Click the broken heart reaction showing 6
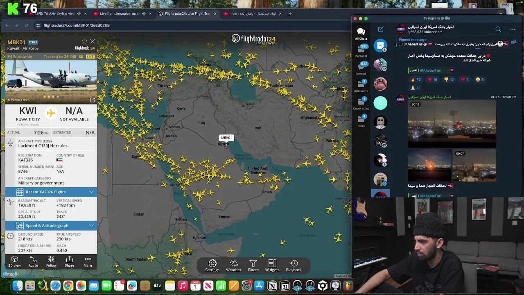Image resolution: width=524 pixels, height=295 pixels. (465, 79)
